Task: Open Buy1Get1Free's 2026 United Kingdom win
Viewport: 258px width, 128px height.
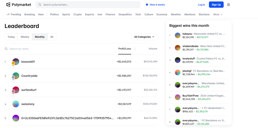Action: (213, 95)
